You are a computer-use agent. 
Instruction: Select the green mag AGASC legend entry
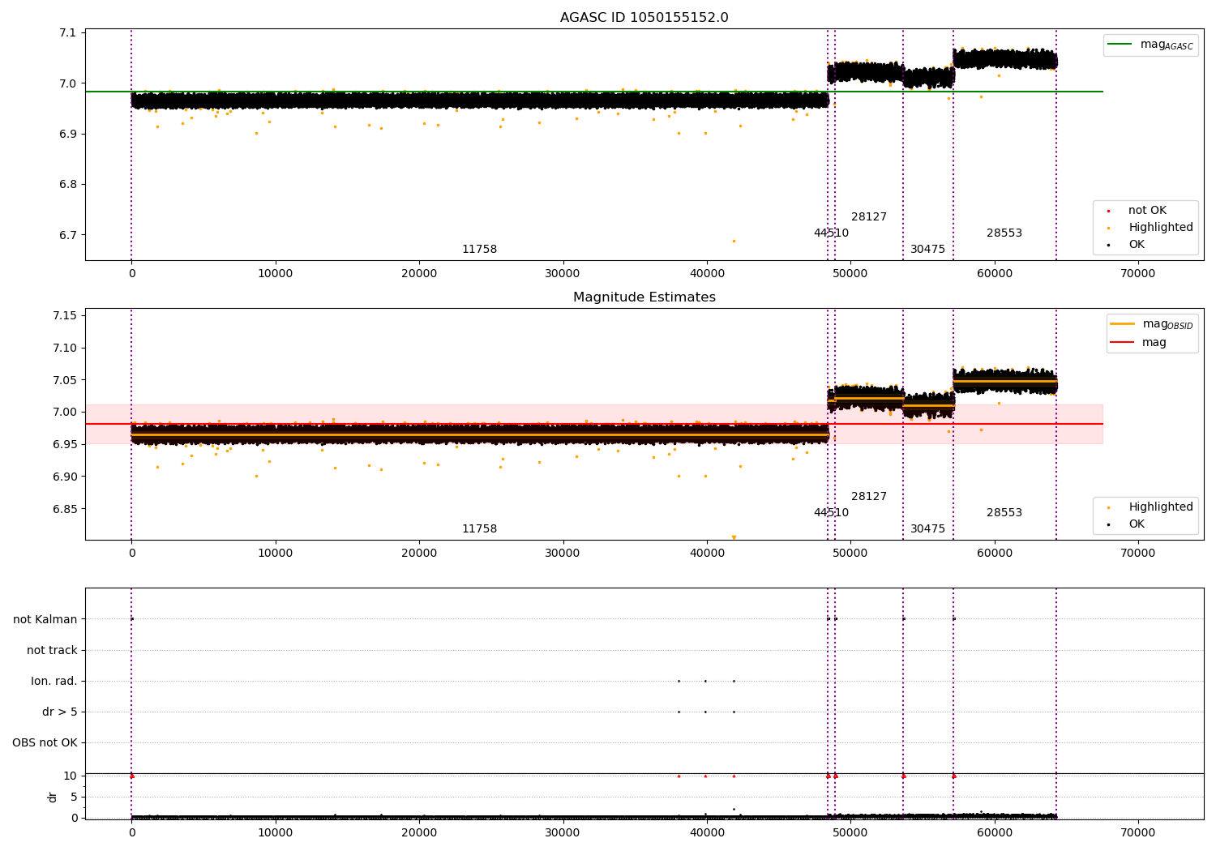click(1150, 45)
